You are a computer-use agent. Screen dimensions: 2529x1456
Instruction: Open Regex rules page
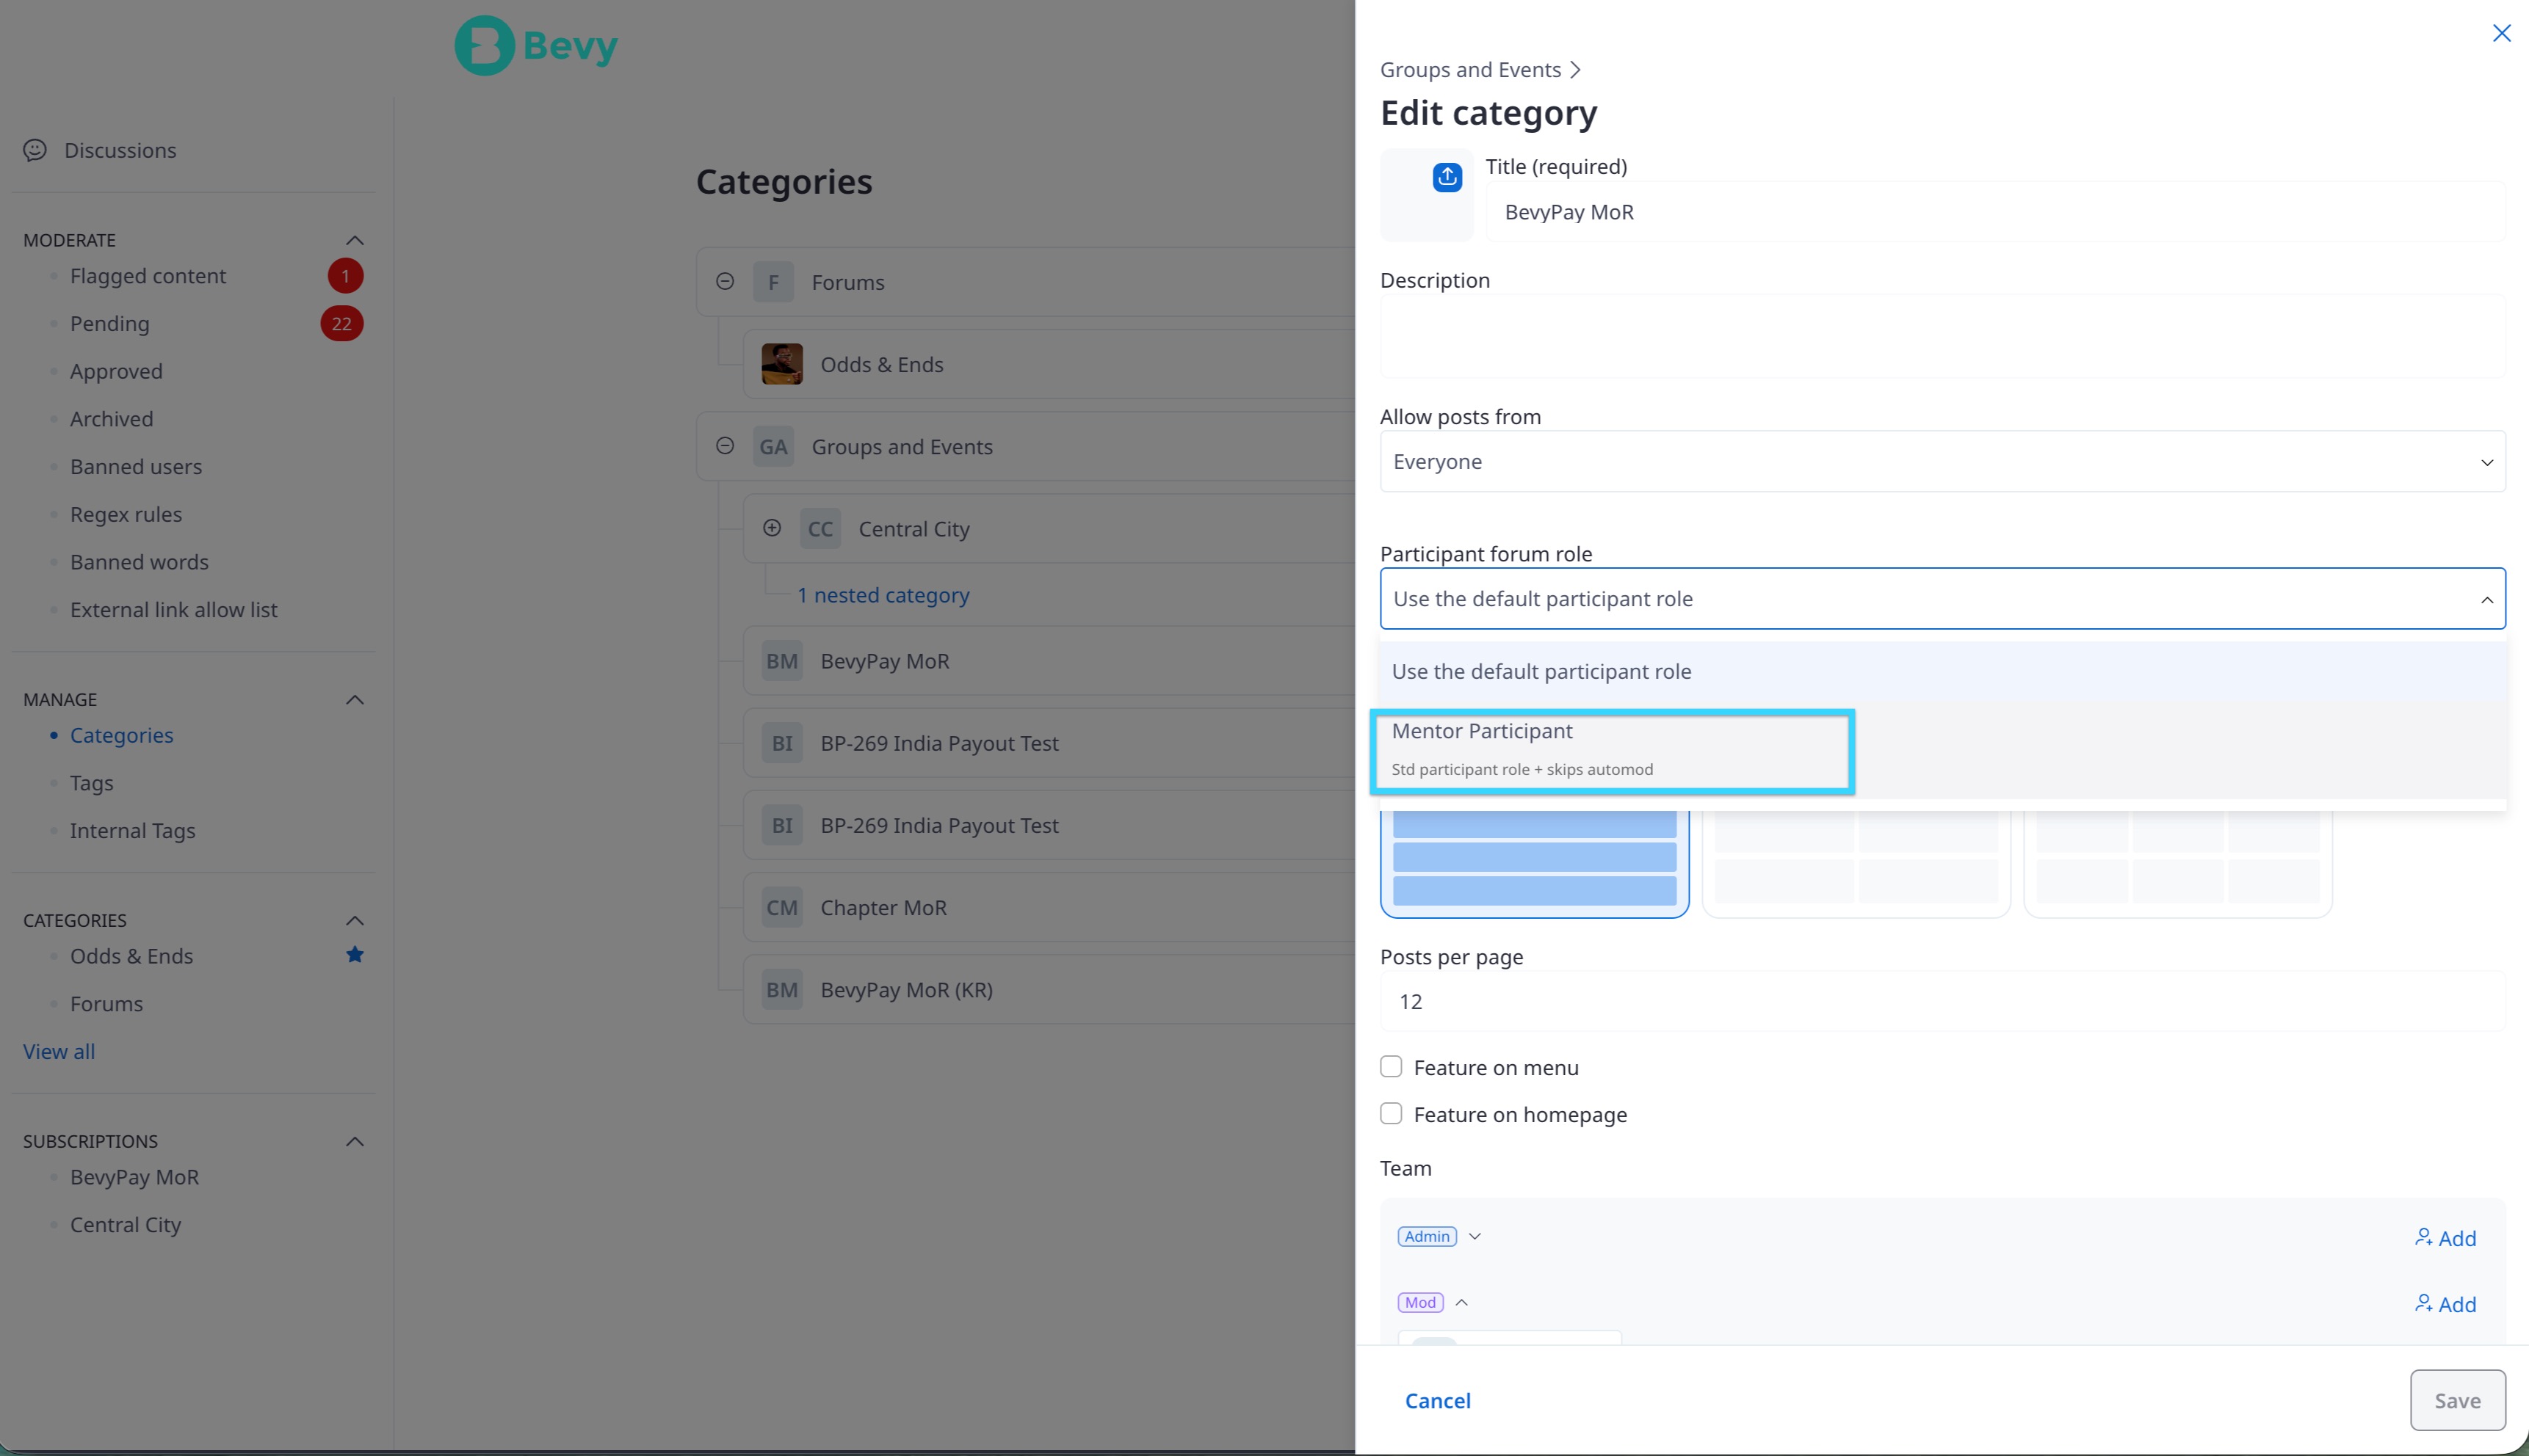click(126, 515)
